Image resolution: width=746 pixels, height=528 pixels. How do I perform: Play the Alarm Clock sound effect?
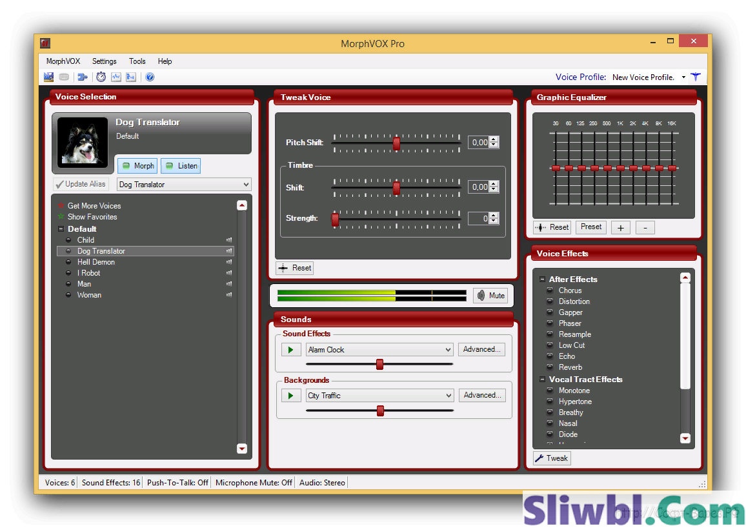click(x=291, y=349)
